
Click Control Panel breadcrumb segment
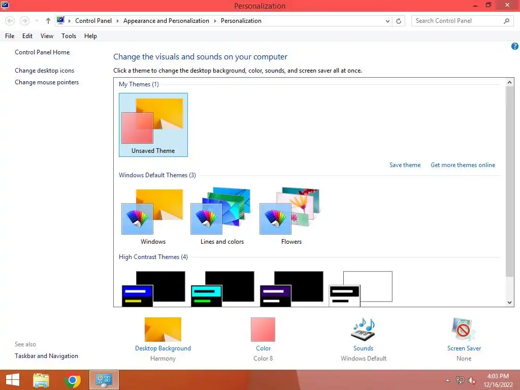[x=93, y=20]
